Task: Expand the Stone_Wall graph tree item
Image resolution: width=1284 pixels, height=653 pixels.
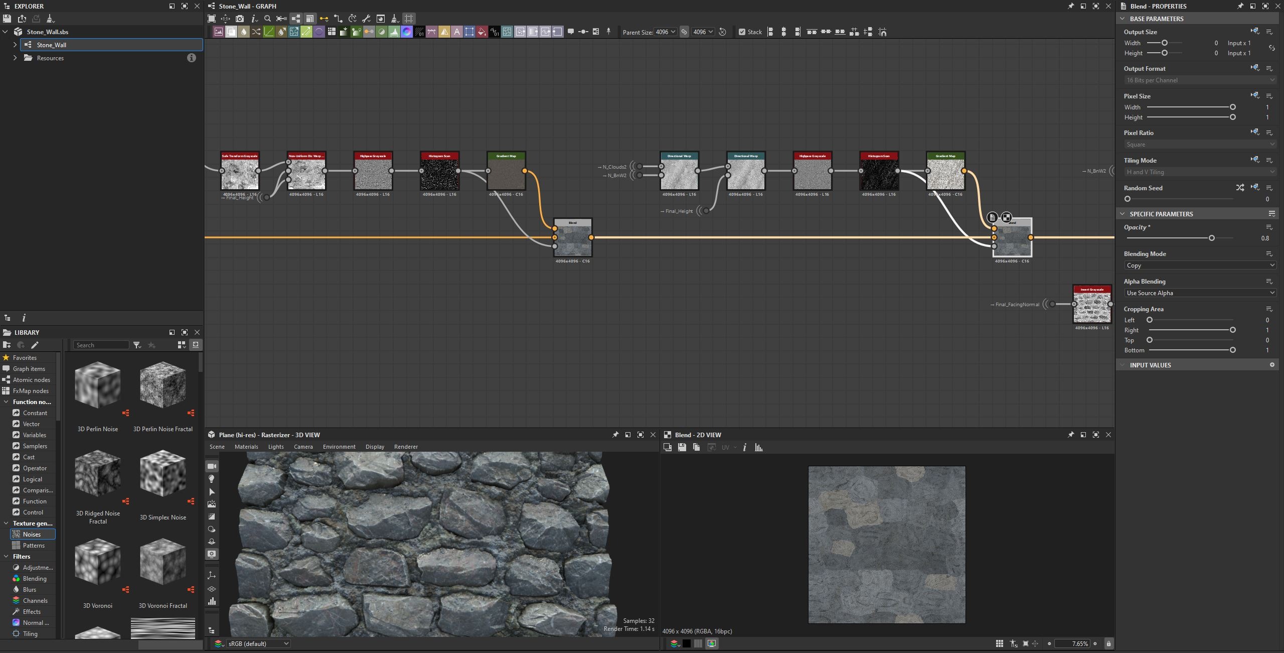Action: [15, 45]
